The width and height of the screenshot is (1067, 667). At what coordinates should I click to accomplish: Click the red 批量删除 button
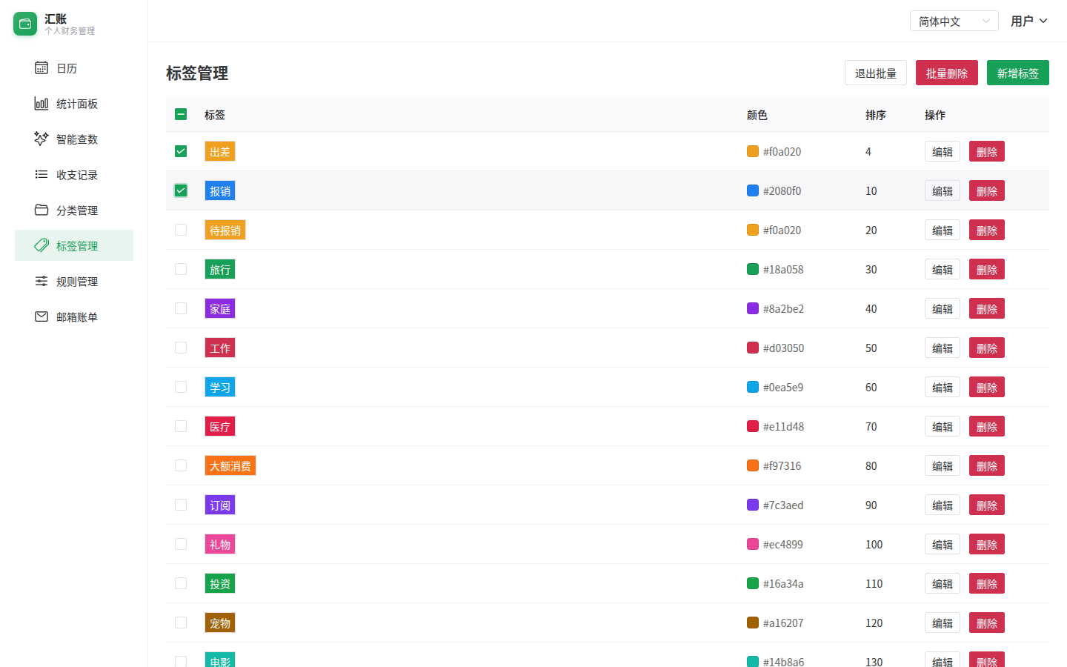pos(947,73)
